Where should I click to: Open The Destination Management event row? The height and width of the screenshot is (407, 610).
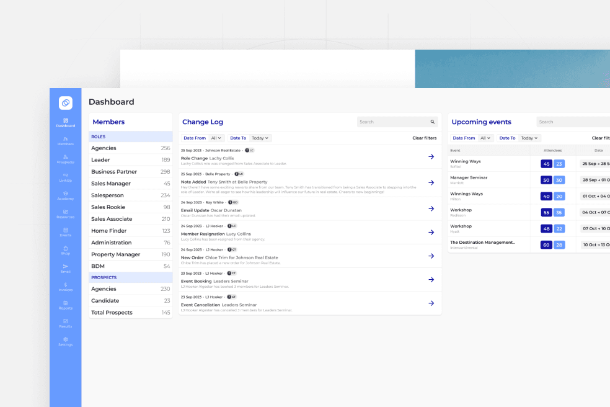tap(529, 244)
